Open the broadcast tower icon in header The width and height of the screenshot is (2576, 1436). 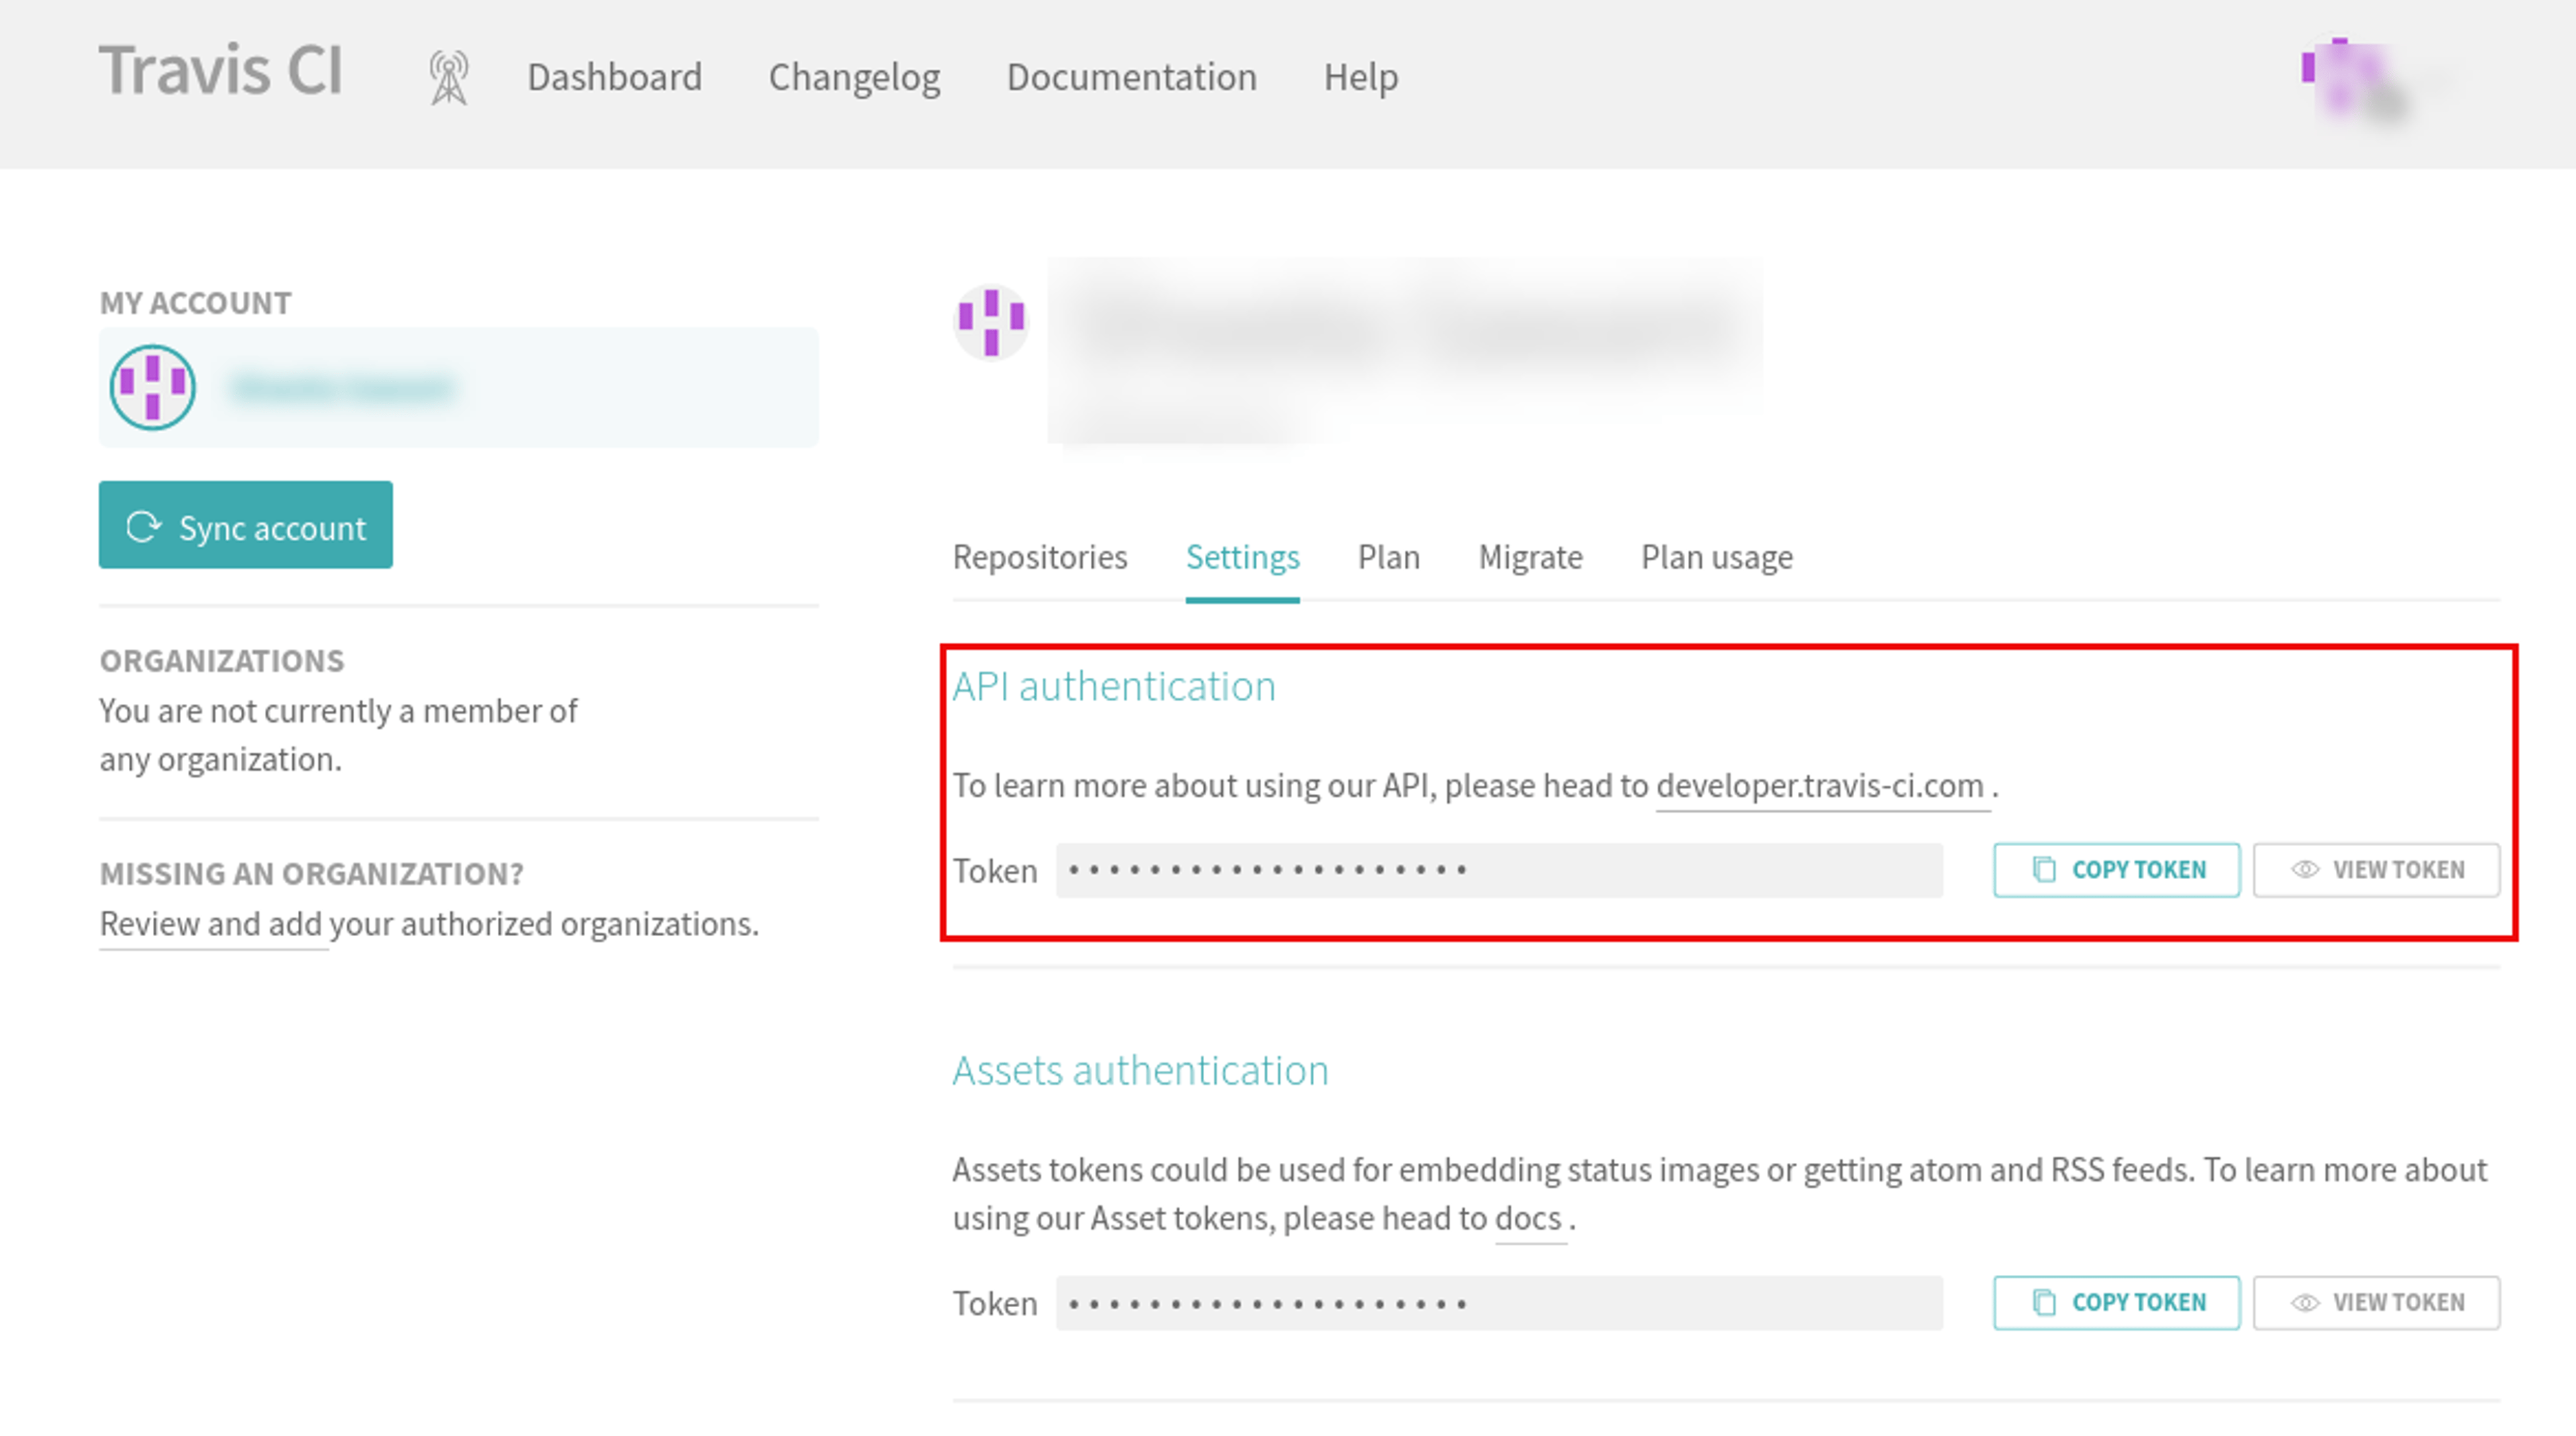449,78
